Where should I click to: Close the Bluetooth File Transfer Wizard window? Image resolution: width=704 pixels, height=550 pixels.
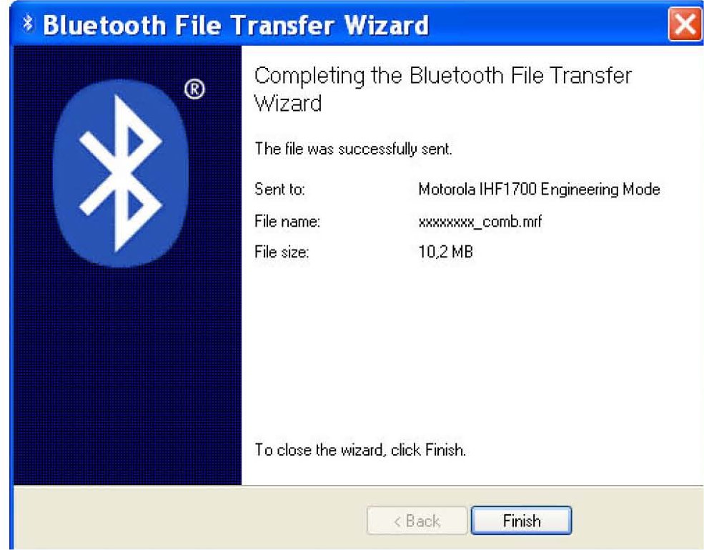coord(685,24)
